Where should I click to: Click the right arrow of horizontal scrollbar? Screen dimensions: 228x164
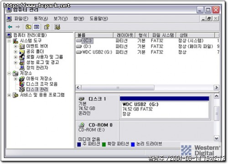point(217,88)
